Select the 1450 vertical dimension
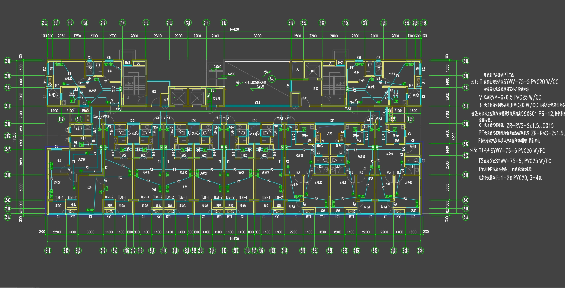 (x=21, y=130)
